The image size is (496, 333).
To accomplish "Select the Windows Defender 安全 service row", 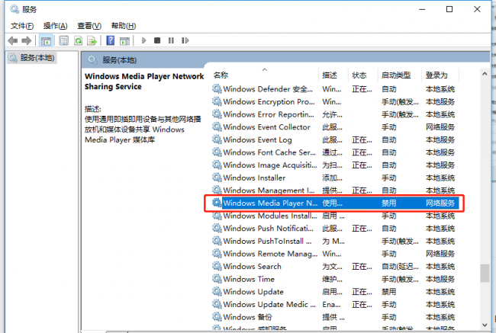I will point(335,89).
